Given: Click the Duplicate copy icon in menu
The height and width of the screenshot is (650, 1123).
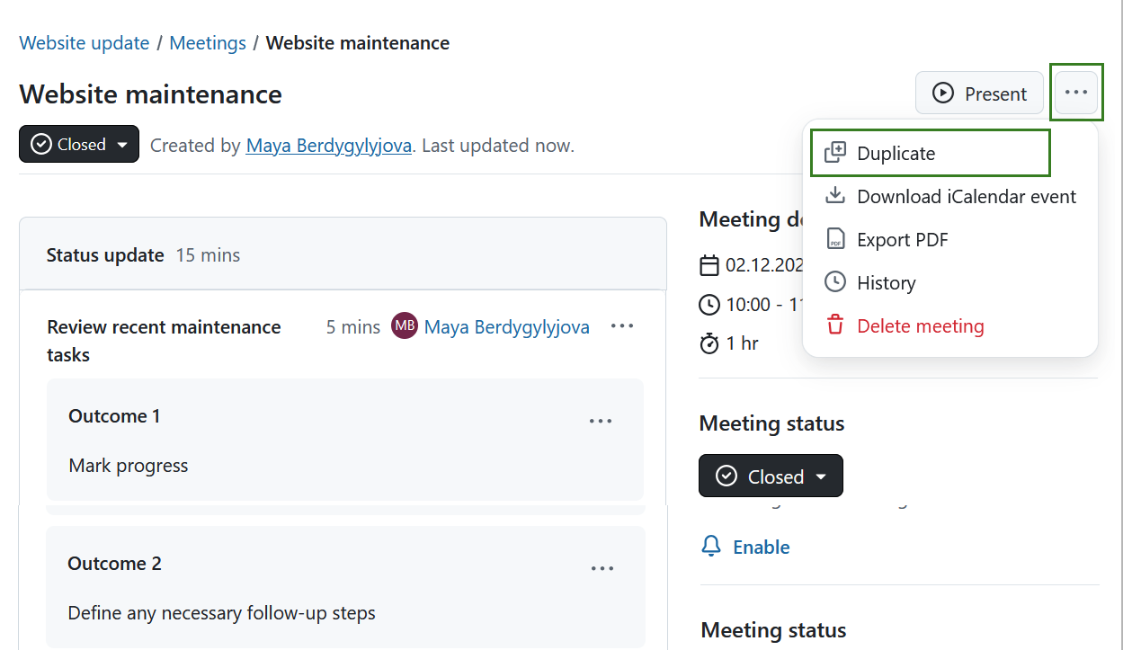Looking at the screenshot, I should 836,152.
